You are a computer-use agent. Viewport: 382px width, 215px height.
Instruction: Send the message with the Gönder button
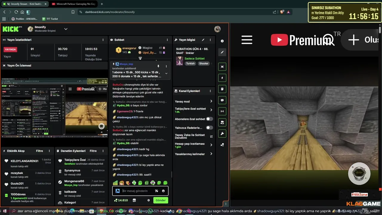point(161,200)
